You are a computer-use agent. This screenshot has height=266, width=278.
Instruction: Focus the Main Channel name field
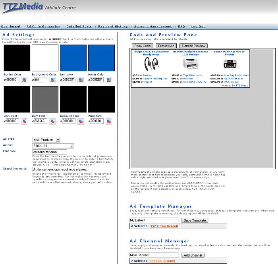154,255
